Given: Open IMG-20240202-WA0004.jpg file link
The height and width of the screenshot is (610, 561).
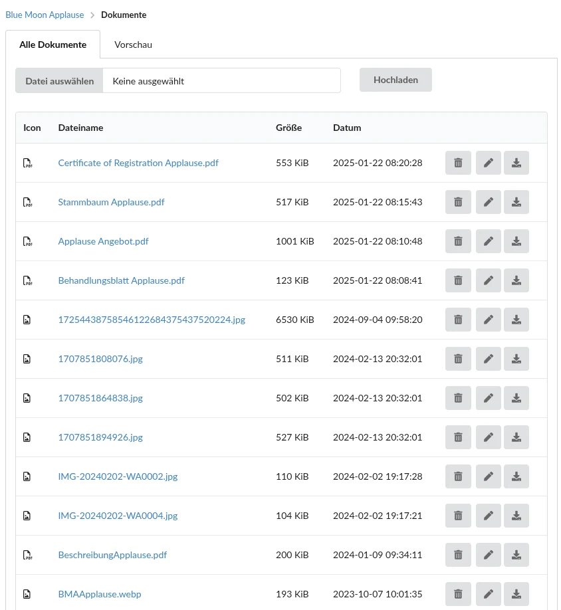Looking at the screenshot, I should [118, 516].
